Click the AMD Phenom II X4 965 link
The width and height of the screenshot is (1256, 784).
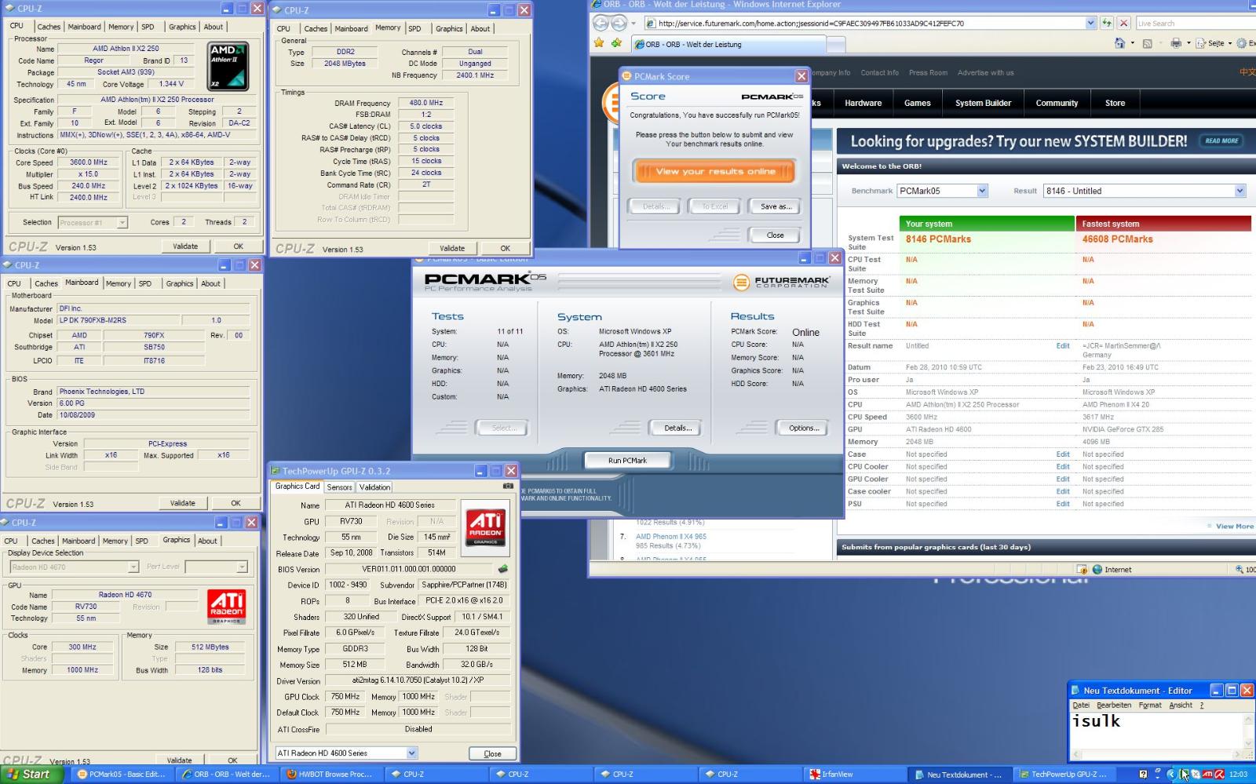point(670,537)
